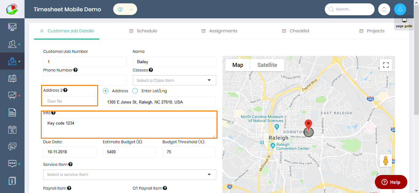This screenshot has width=419, height=193.
Task: Click the notification bell icon
Action: pyautogui.click(x=384, y=9)
